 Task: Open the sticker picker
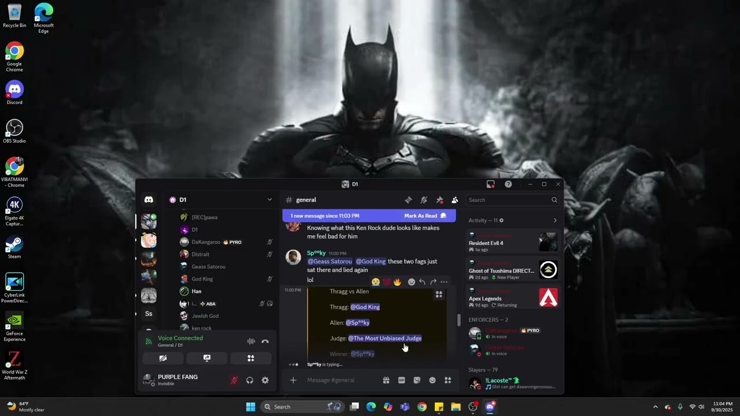[417, 380]
